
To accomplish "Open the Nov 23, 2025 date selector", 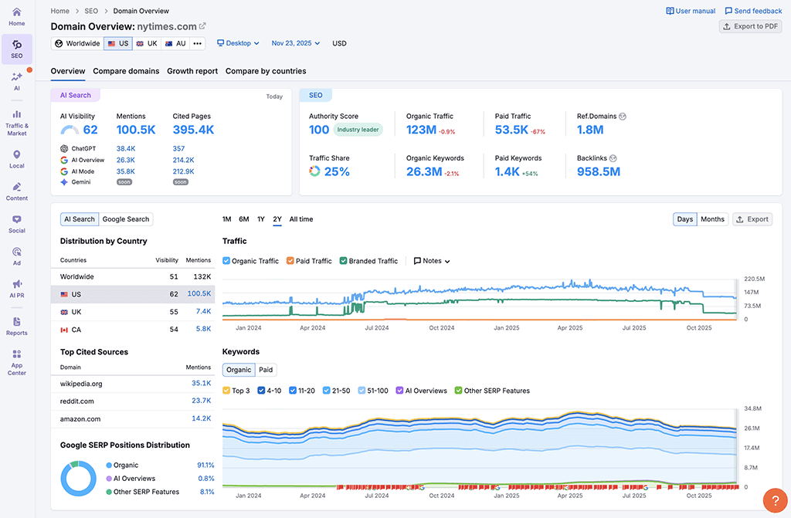I will pyautogui.click(x=294, y=43).
